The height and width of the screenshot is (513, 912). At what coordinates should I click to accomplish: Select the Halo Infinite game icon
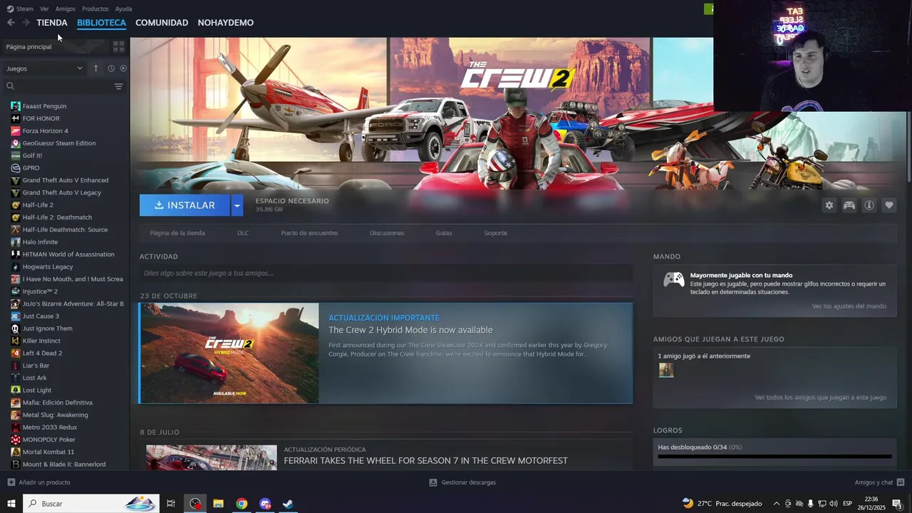15,242
